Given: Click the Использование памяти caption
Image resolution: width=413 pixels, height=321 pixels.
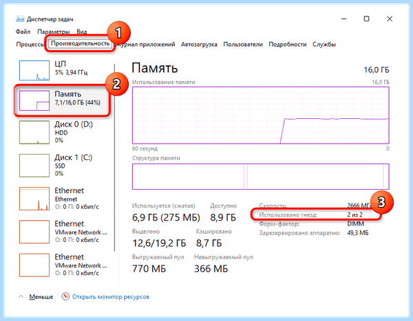Looking at the screenshot, I should coord(164,82).
